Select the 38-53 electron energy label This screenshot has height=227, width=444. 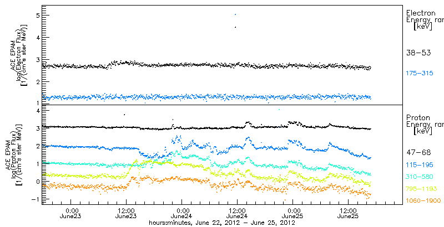(418, 53)
